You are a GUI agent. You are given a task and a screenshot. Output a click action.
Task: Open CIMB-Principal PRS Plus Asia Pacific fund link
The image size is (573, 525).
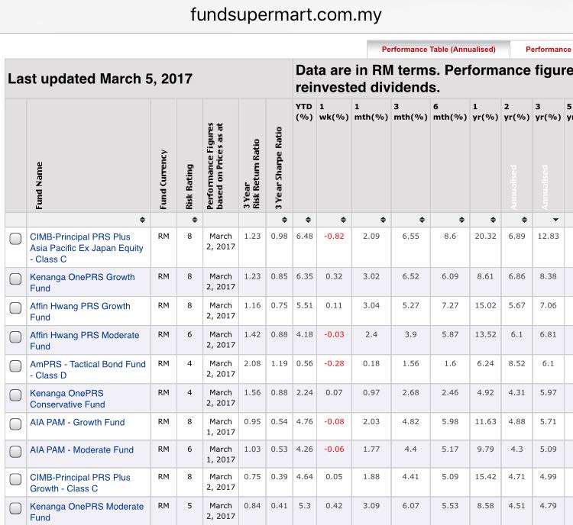pyautogui.click(x=86, y=248)
